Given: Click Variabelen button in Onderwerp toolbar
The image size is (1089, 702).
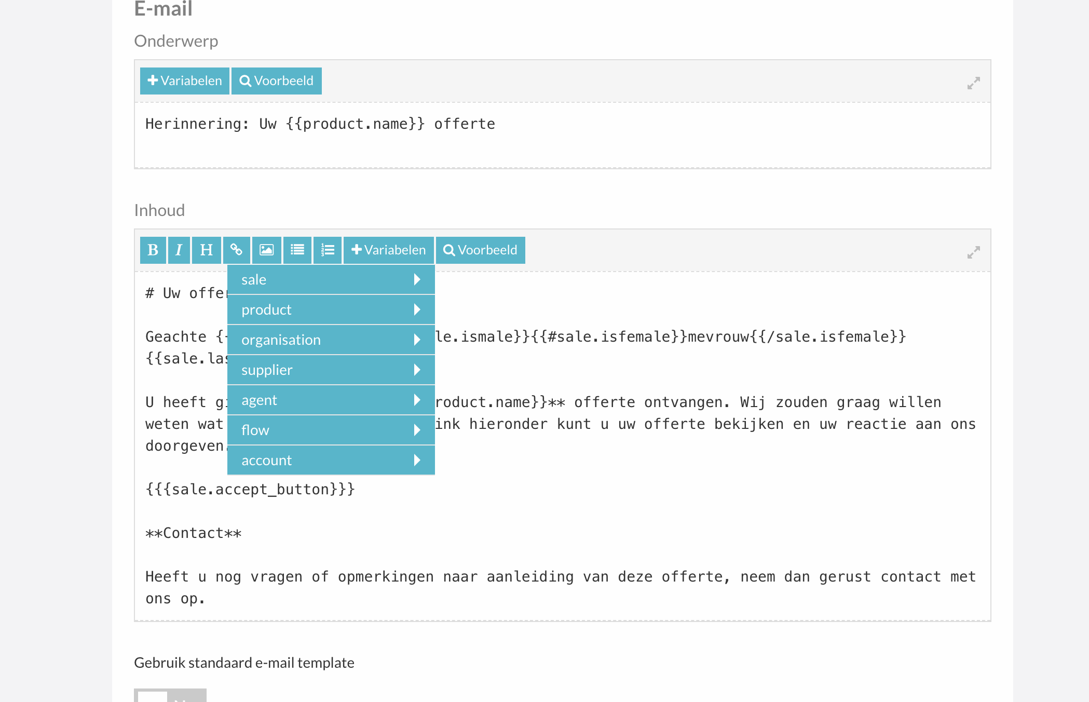Looking at the screenshot, I should [x=184, y=81].
